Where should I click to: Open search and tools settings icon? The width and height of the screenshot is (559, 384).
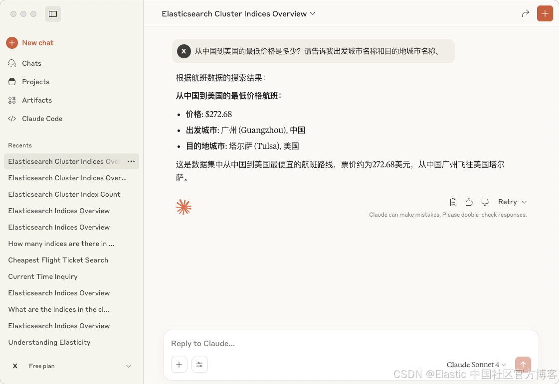[199, 365]
